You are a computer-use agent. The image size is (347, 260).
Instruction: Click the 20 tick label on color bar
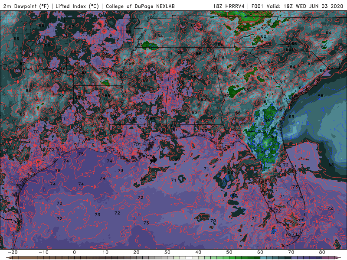[136, 252]
